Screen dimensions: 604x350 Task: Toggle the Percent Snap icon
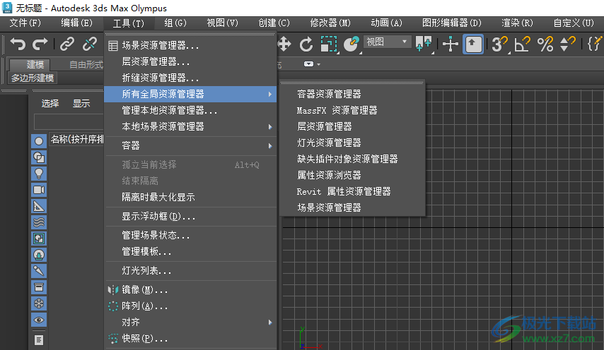[545, 44]
